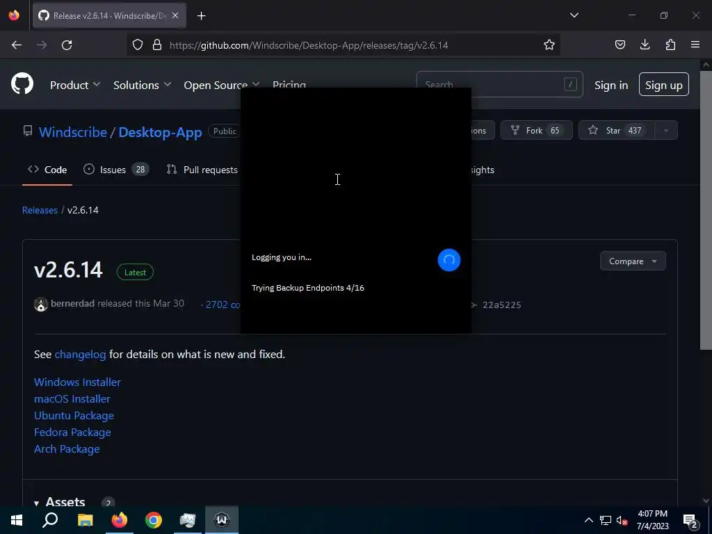The image size is (712, 534).
Task: Click the GitHub search field
Action: click(499, 84)
